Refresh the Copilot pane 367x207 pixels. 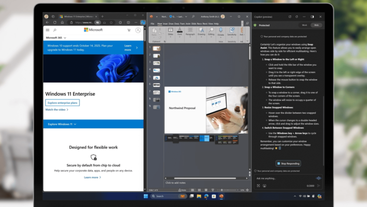[x=297, y=17]
